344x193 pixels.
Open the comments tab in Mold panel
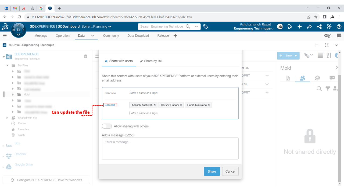(332, 78)
